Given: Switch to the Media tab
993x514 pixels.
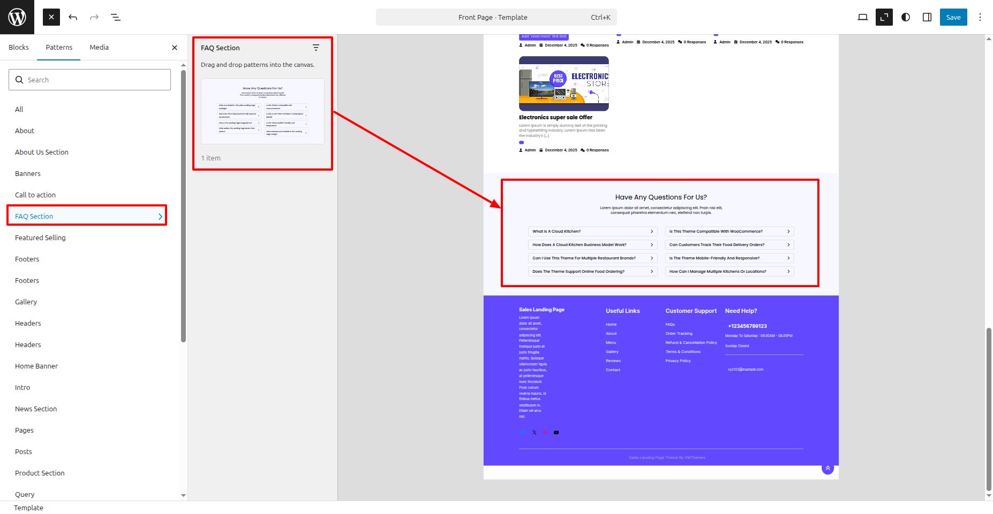Looking at the screenshot, I should [99, 48].
